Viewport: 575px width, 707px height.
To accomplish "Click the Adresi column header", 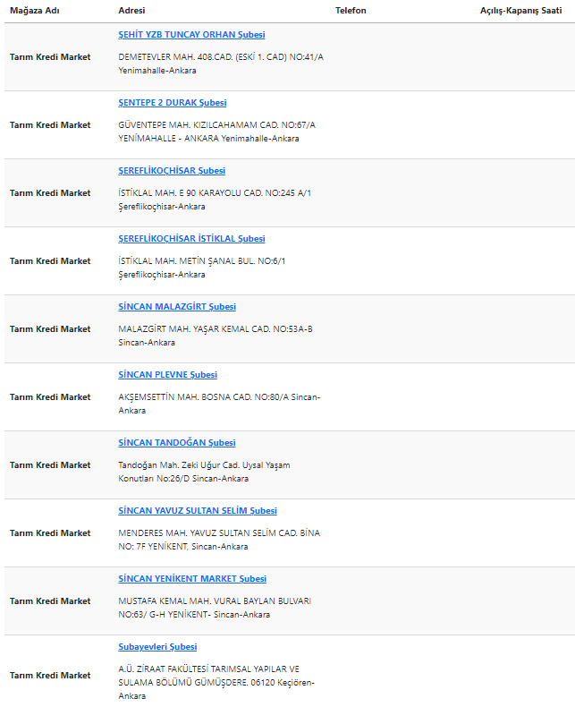I will click(131, 11).
